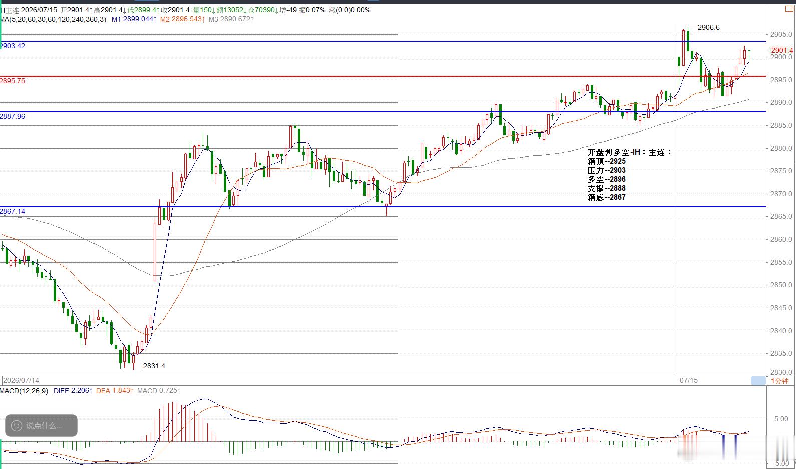Click the 2867.14 box-bottom line label

(13, 211)
